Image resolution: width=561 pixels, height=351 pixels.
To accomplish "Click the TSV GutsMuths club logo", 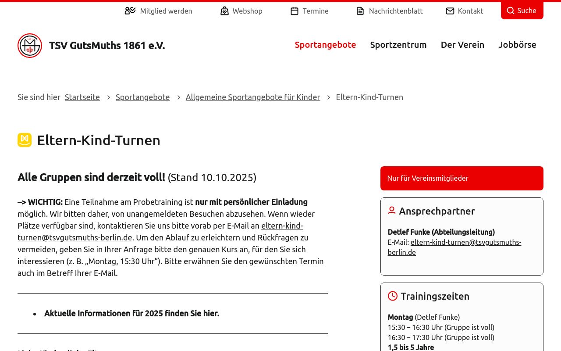I will point(30,46).
